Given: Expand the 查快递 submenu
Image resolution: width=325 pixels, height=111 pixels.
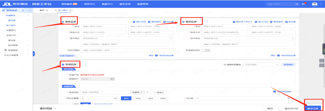Looking at the screenshot, I should [28, 40].
